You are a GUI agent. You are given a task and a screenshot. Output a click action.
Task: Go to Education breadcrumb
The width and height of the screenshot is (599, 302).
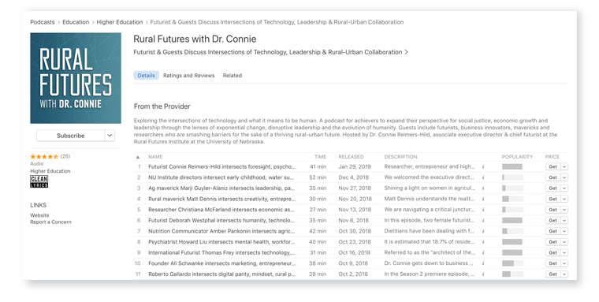[76, 22]
